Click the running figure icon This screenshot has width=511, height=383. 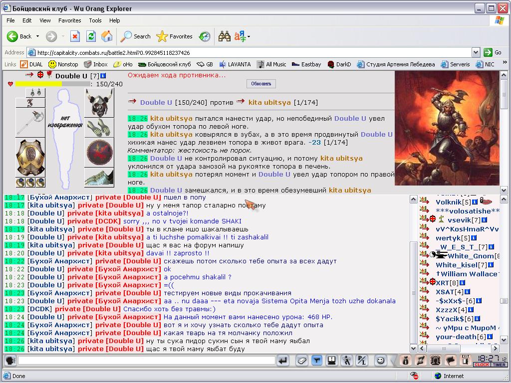347,361
